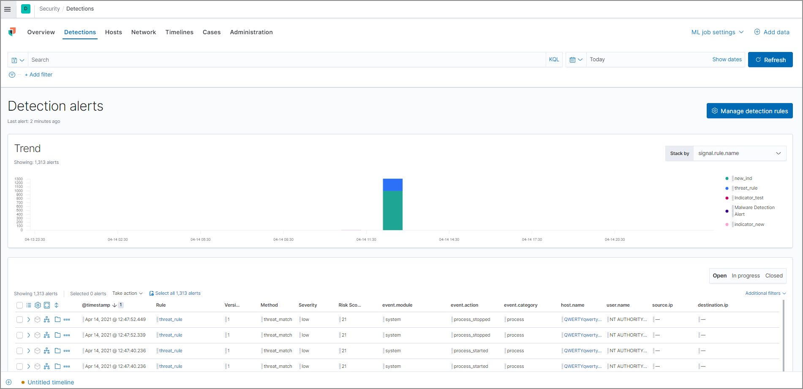
Task: Switch to the Closed alerts tab
Action: [774, 275]
